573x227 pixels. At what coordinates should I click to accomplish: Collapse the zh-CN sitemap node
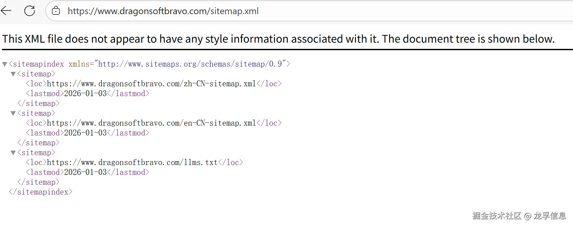13,74
